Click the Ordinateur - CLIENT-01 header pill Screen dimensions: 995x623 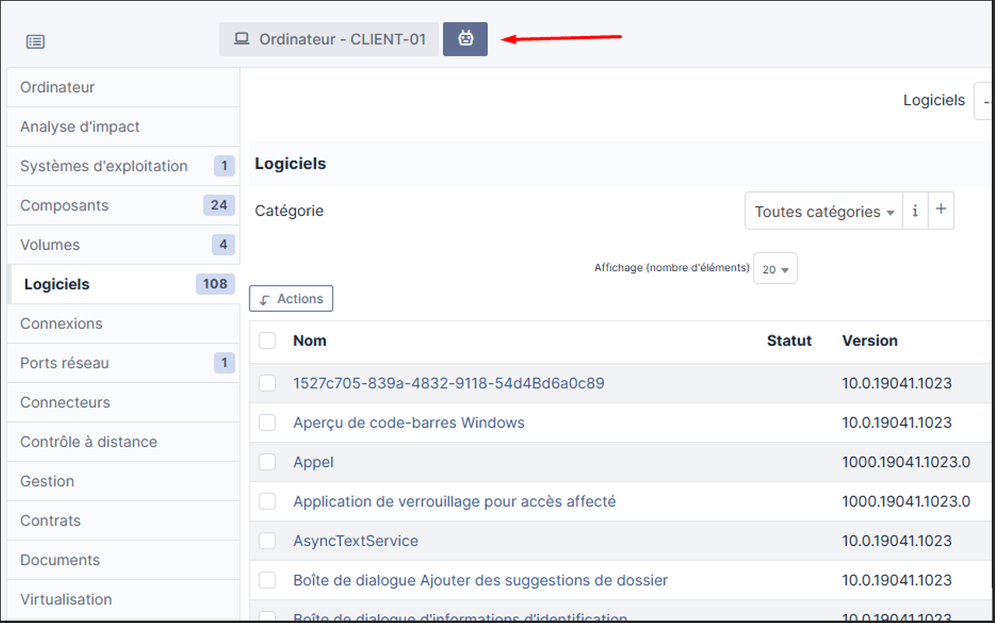[x=328, y=38]
